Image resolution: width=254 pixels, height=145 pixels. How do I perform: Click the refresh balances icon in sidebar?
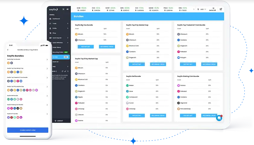click(x=62, y=71)
